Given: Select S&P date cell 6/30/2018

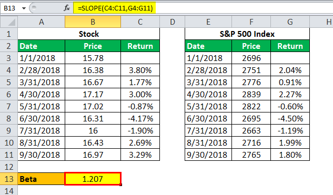Looking at the screenshot, I should 208,118.
